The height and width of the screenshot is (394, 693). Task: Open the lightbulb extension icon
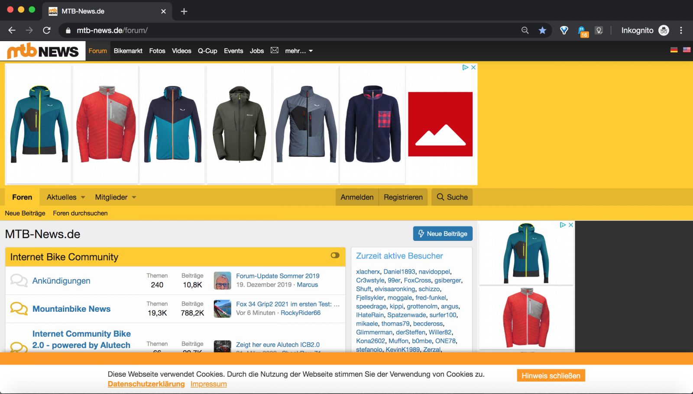click(x=599, y=30)
